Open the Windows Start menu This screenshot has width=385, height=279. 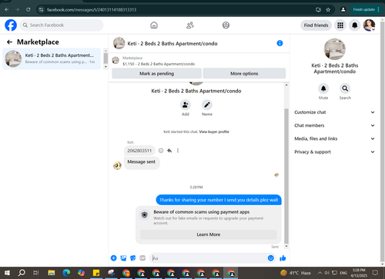pyautogui.click(x=7, y=273)
